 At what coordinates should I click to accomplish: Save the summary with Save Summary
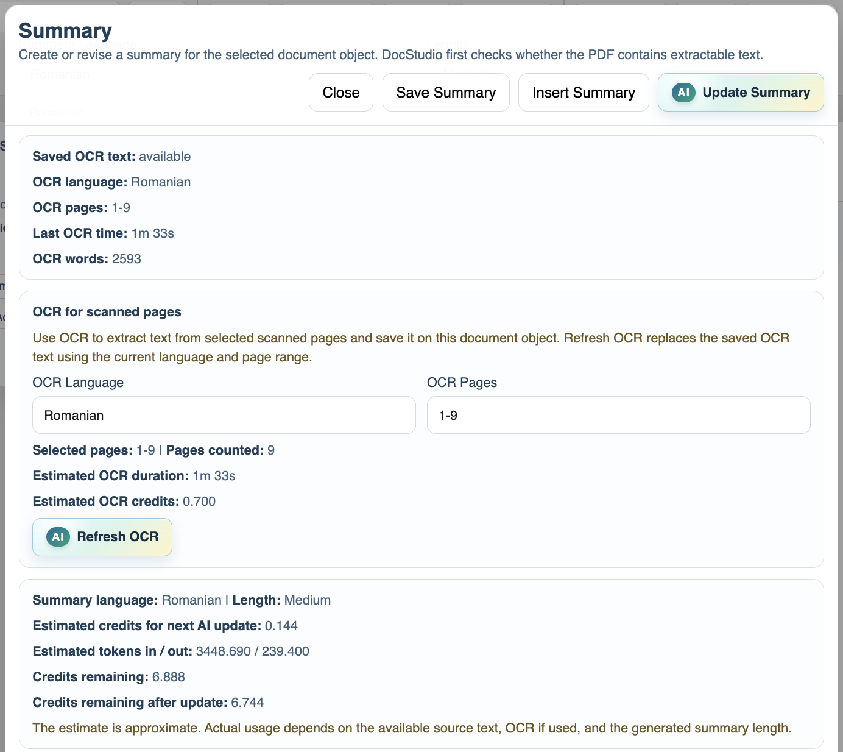click(x=446, y=93)
